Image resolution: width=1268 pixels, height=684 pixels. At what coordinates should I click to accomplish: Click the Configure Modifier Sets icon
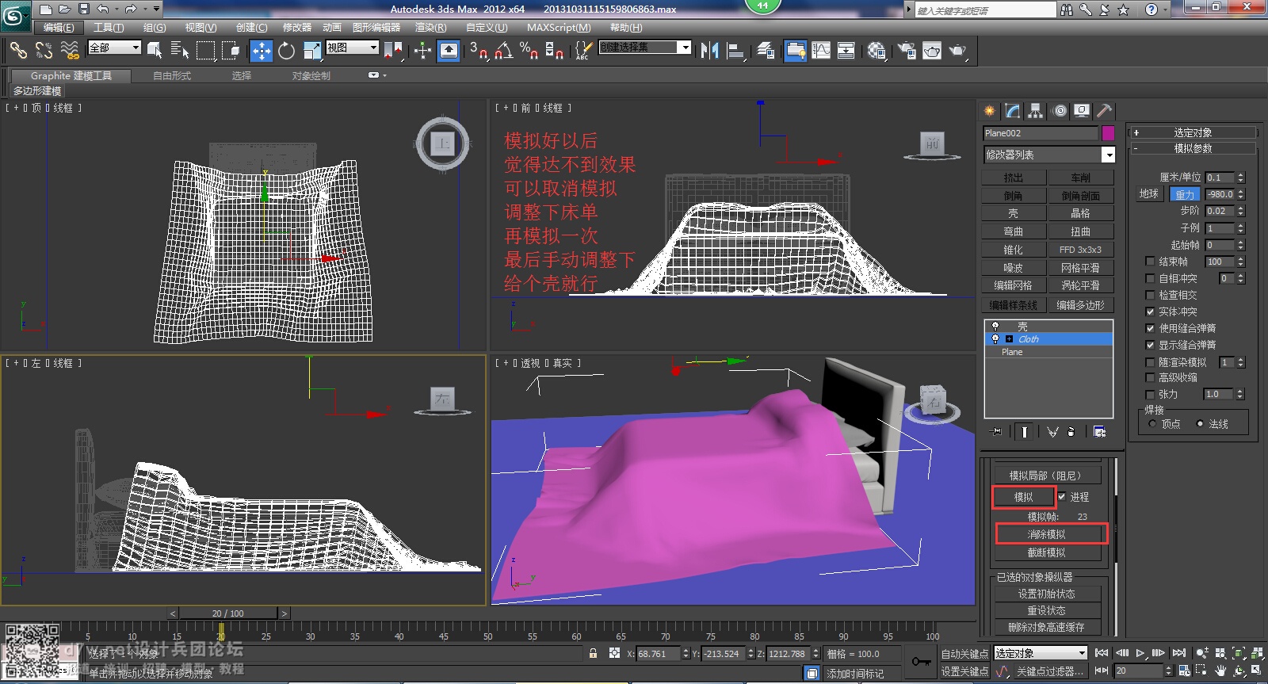tap(1099, 432)
